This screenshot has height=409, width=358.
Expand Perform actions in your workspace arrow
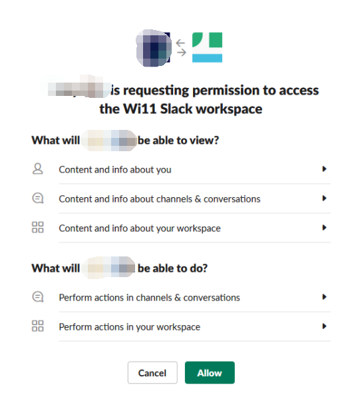pos(324,326)
